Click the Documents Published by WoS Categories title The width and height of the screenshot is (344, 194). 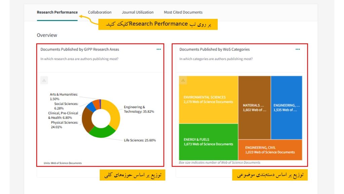pos(214,50)
